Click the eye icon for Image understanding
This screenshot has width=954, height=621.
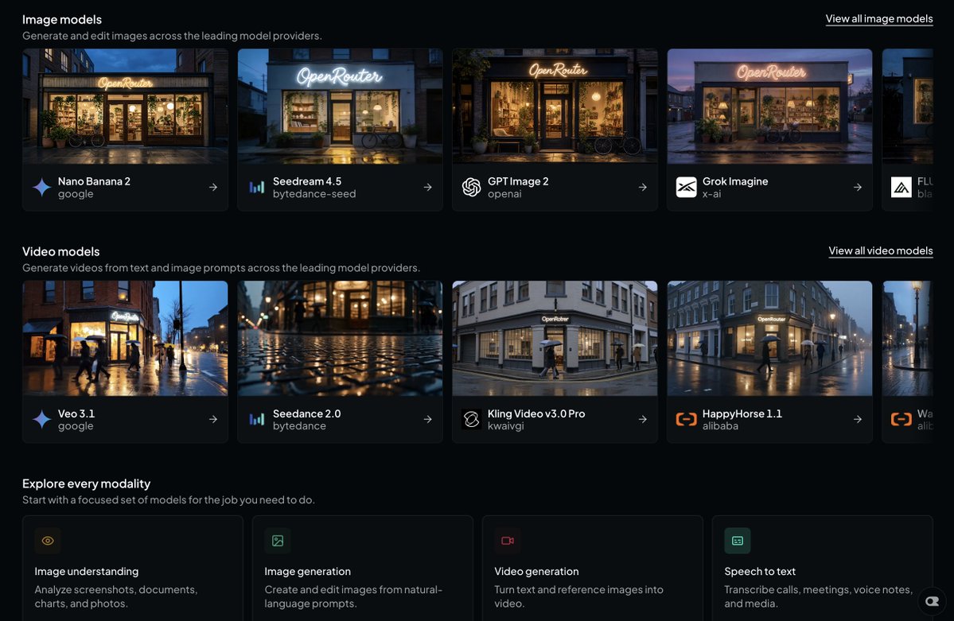(48, 541)
